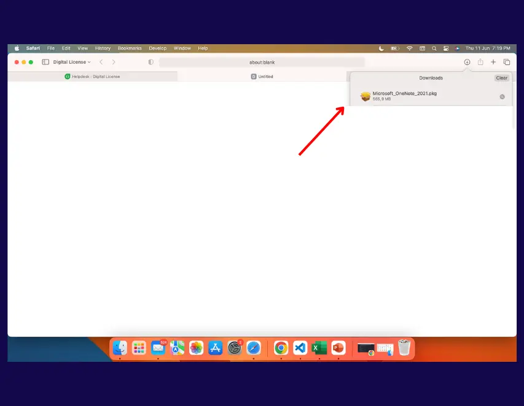Toggle Do Not Disturb moon icon
Image resolution: width=524 pixels, height=406 pixels.
click(381, 48)
